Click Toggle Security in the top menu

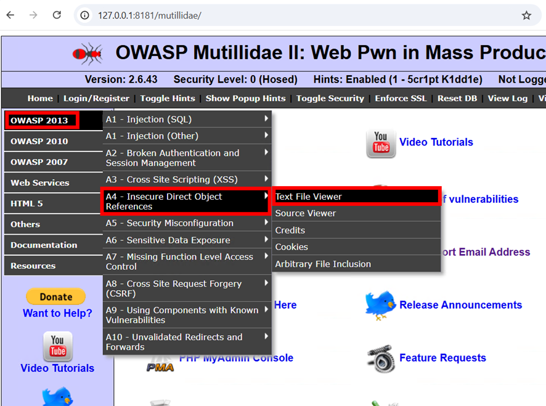(330, 98)
